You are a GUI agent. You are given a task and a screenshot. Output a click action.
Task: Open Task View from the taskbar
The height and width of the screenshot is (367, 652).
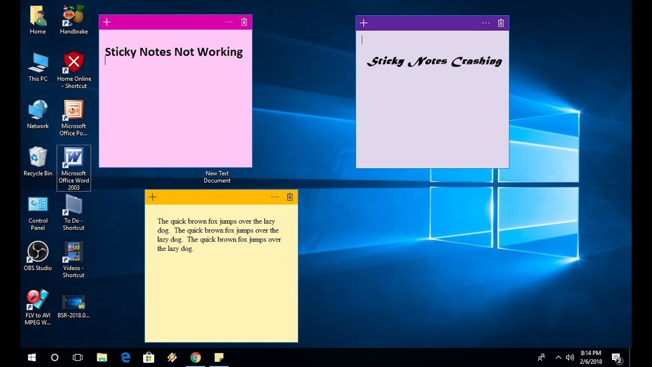point(77,357)
